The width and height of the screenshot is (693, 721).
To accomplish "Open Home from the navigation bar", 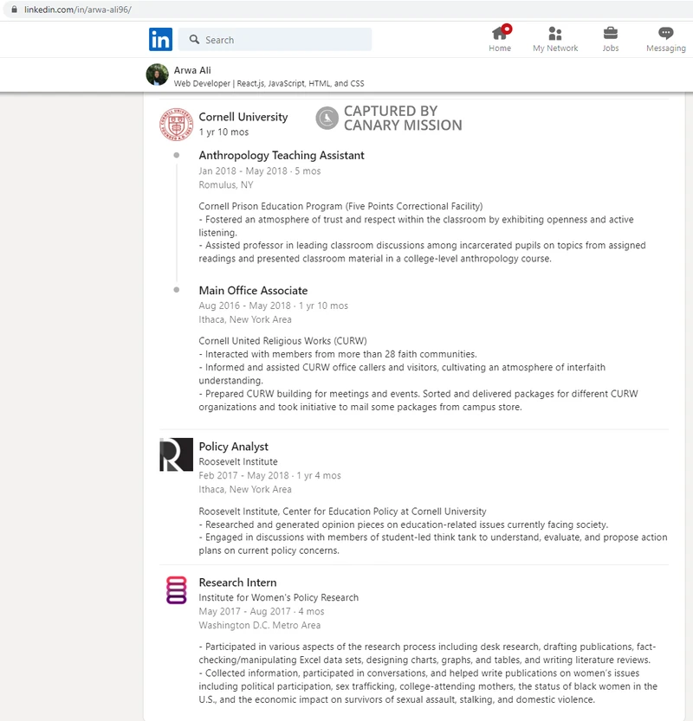I will click(500, 40).
